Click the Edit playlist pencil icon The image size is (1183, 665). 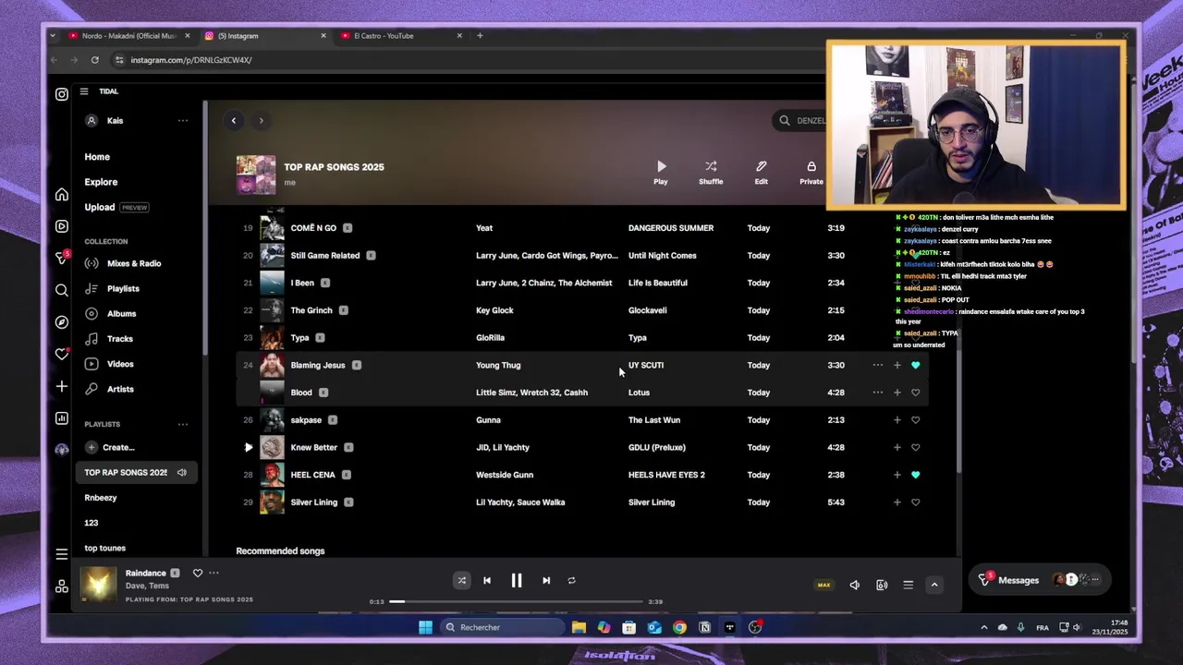pos(761,166)
